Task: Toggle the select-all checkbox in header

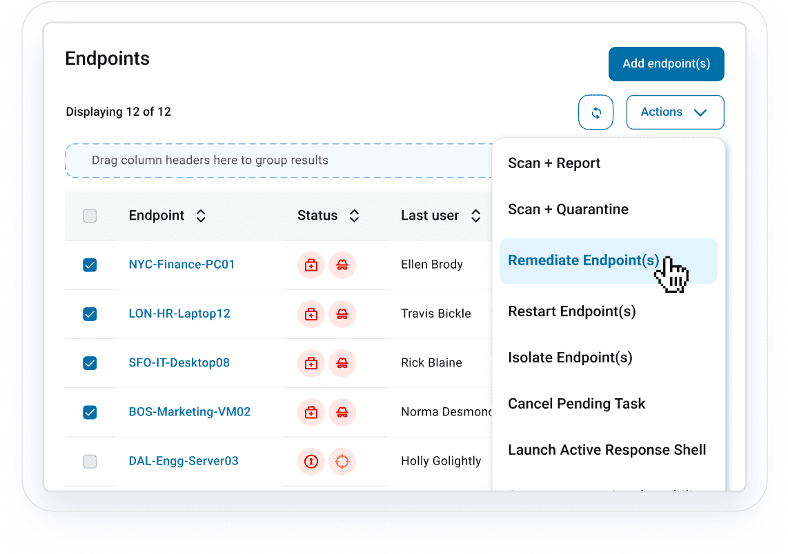Action: tap(90, 216)
